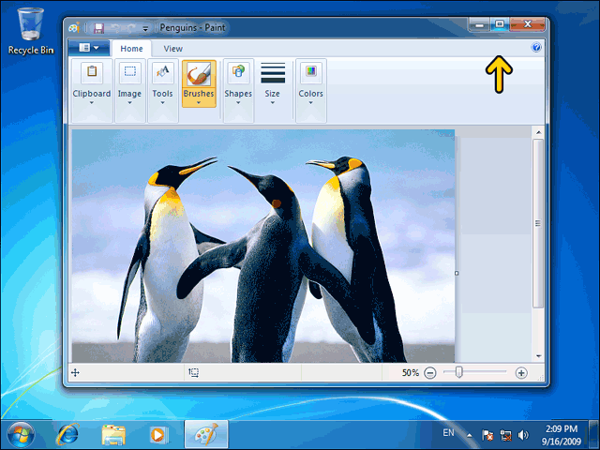Switch to the Home tab
The width and height of the screenshot is (600, 450).
[x=131, y=49]
